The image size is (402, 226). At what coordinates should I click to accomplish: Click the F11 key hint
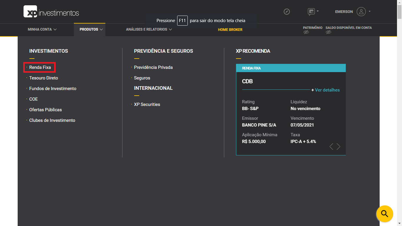coord(182,21)
